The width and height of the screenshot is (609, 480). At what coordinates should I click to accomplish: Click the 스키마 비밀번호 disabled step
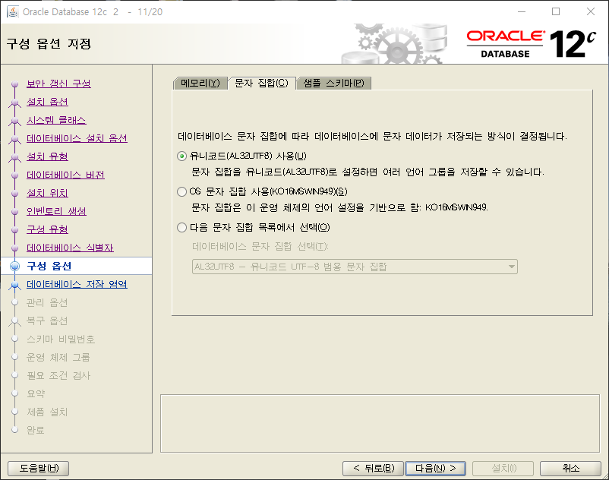click(61, 339)
